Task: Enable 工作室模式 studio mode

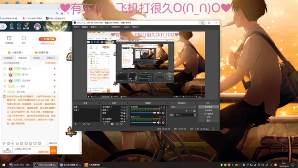Action: 209,114
